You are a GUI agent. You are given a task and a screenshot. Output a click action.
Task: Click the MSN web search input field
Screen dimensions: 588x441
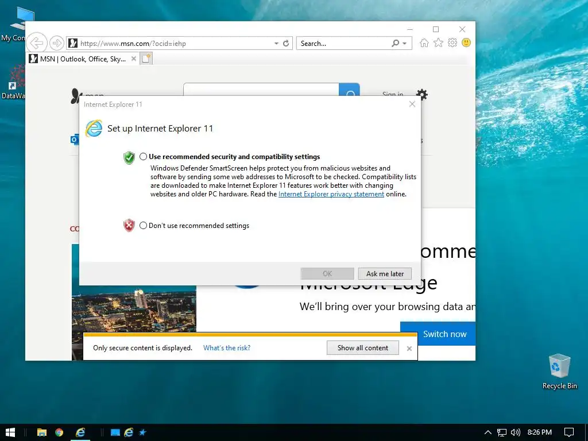[x=261, y=90]
